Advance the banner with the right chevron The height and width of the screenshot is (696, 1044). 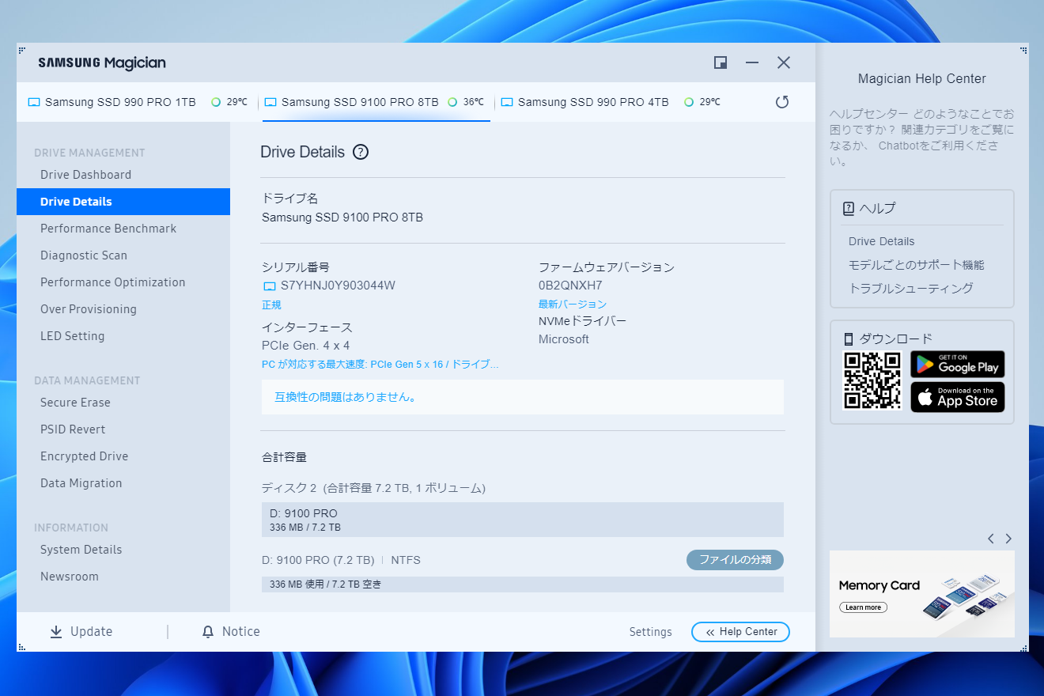[x=1008, y=538]
